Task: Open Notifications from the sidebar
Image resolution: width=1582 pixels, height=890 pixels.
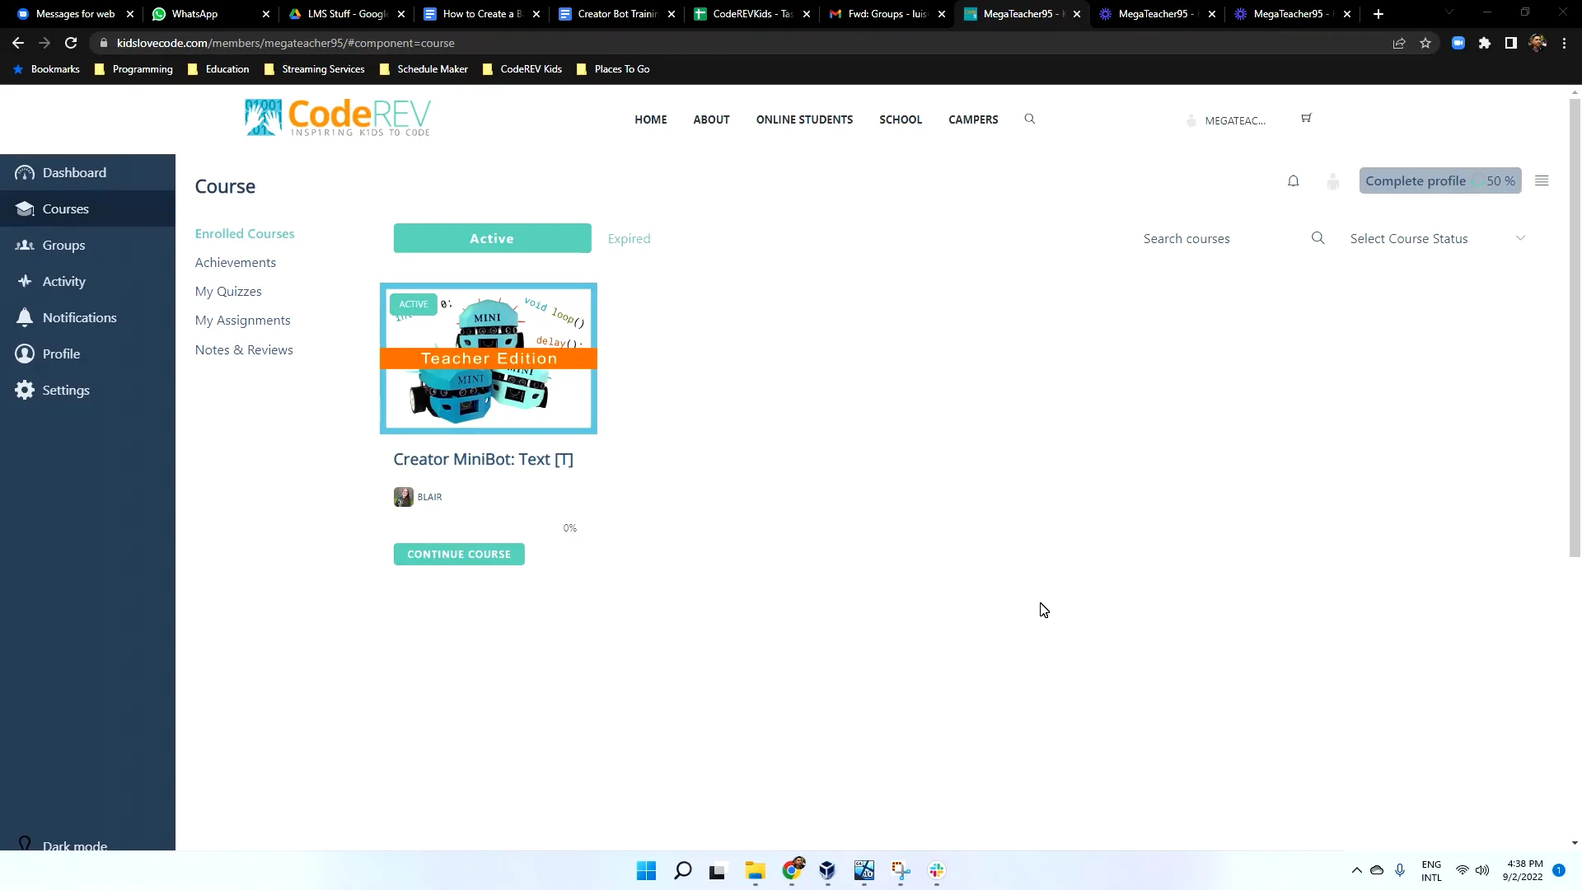Action: point(80,317)
